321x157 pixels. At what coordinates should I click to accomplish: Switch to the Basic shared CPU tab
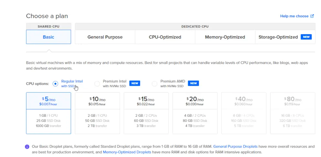[48, 37]
